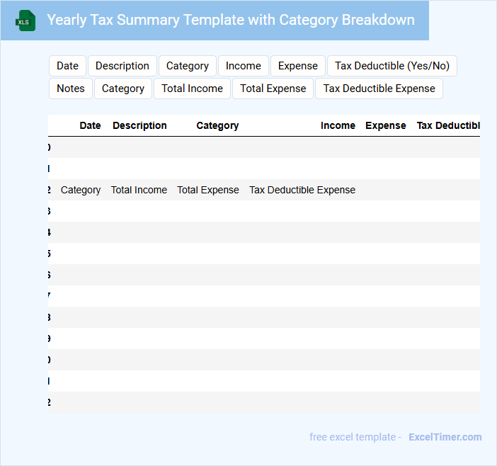Click the green XLS file icon

point(25,21)
